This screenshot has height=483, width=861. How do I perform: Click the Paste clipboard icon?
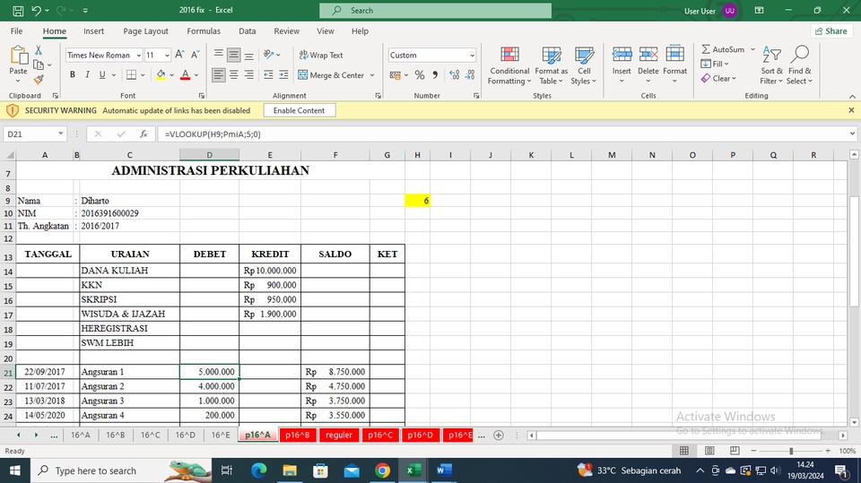point(19,56)
